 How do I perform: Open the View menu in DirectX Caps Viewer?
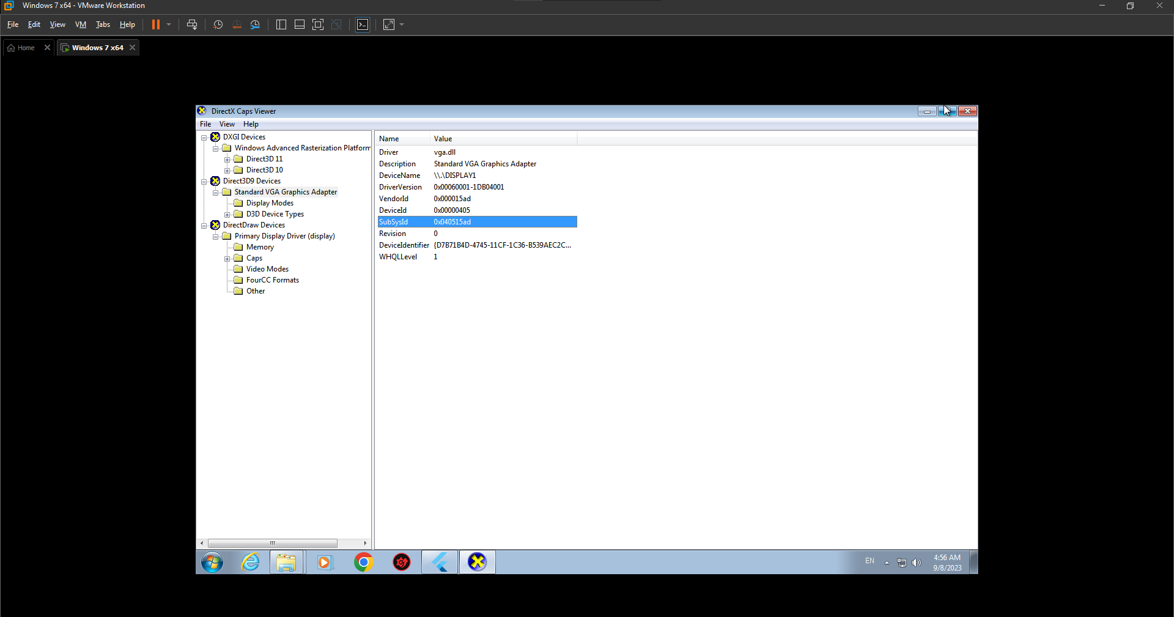pyautogui.click(x=227, y=124)
